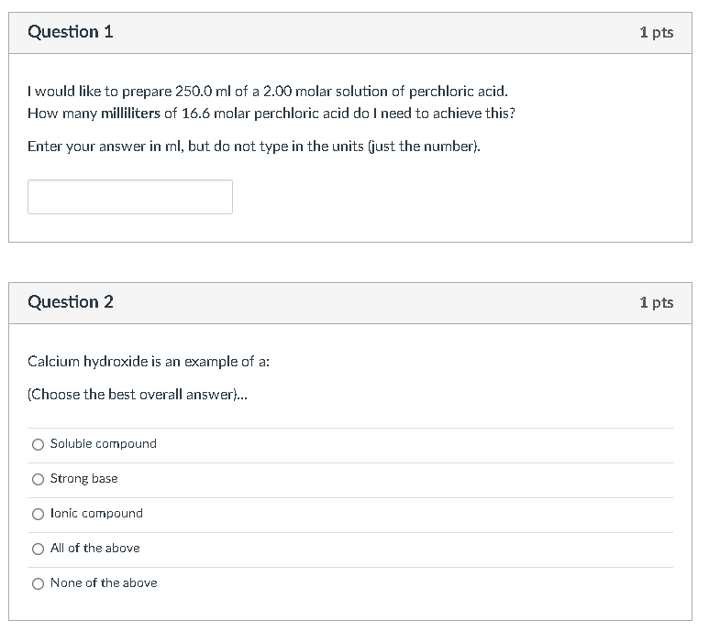This screenshot has width=709, height=631.
Task: Click the sentence starting "I would like to prepare"
Action: [x=267, y=92]
